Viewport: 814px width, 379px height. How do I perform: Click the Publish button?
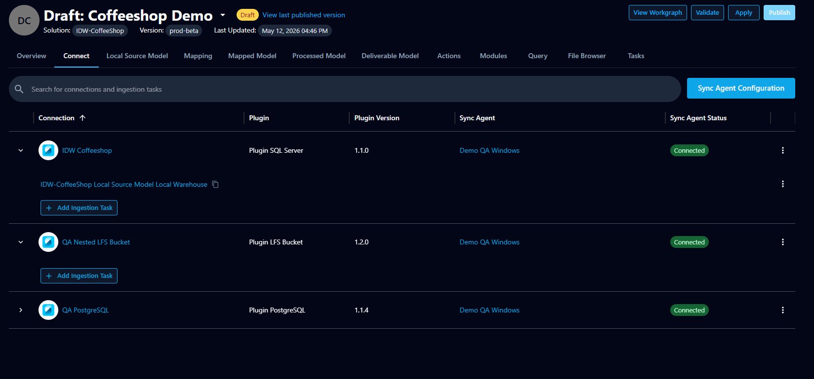(x=779, y=13)
